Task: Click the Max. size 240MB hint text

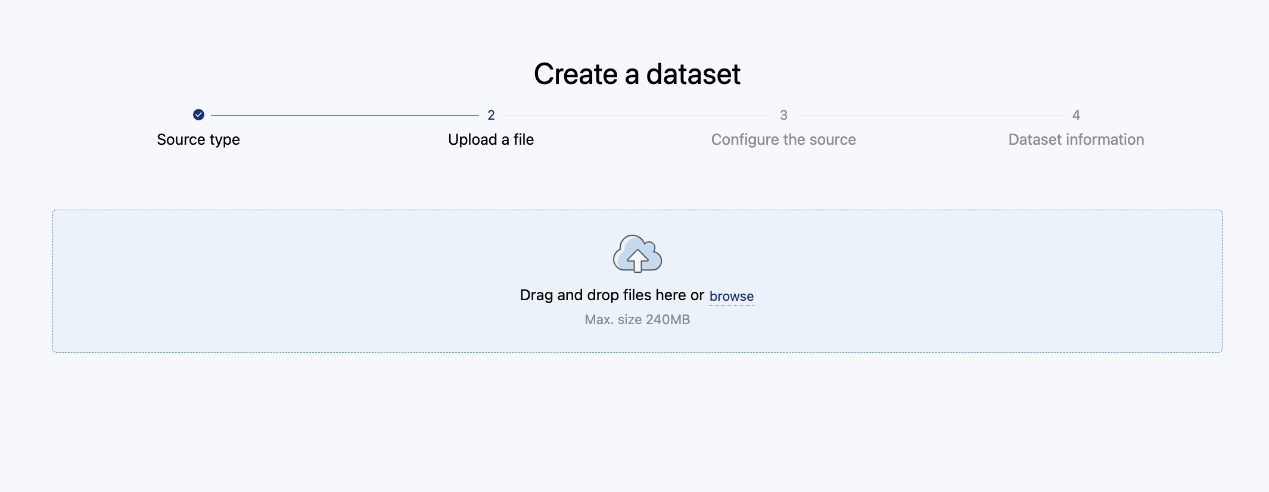Action: 637,319
